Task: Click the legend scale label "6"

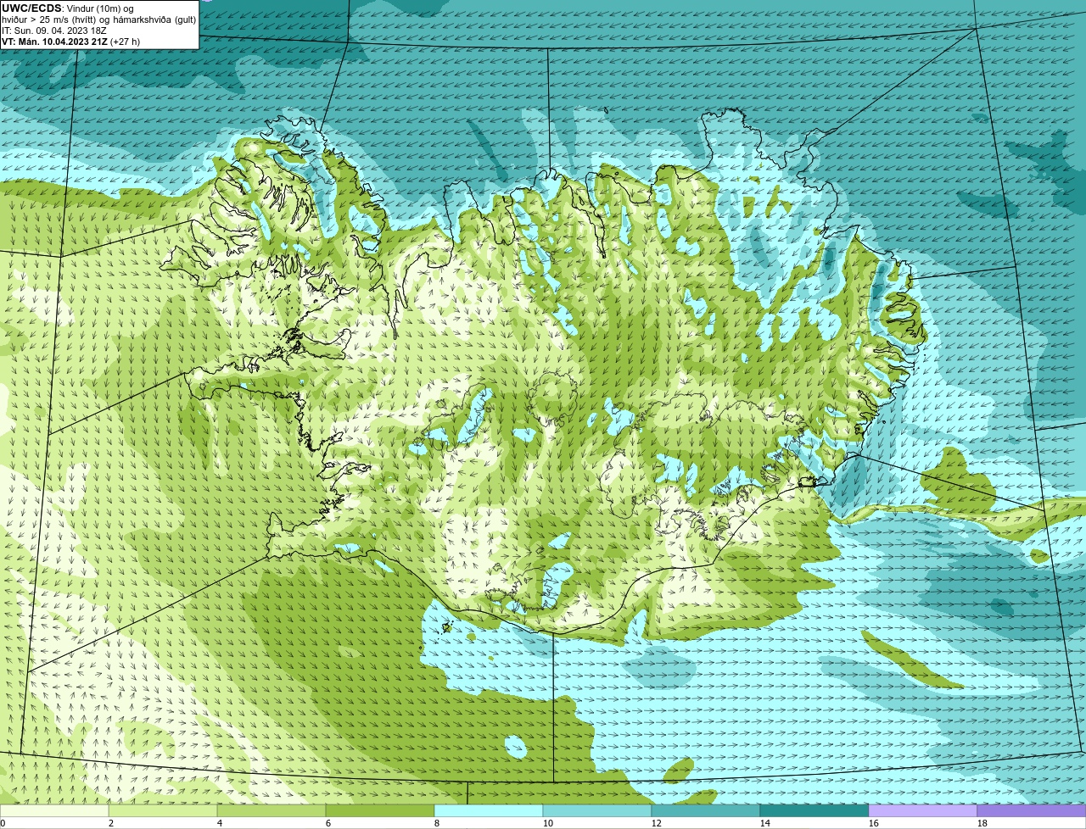Action: pos(328,823)
